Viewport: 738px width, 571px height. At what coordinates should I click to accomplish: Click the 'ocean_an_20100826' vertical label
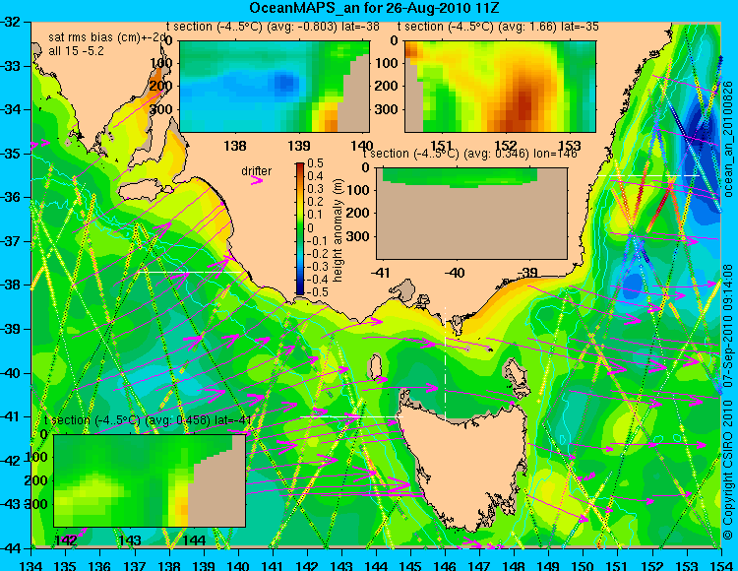728,139
